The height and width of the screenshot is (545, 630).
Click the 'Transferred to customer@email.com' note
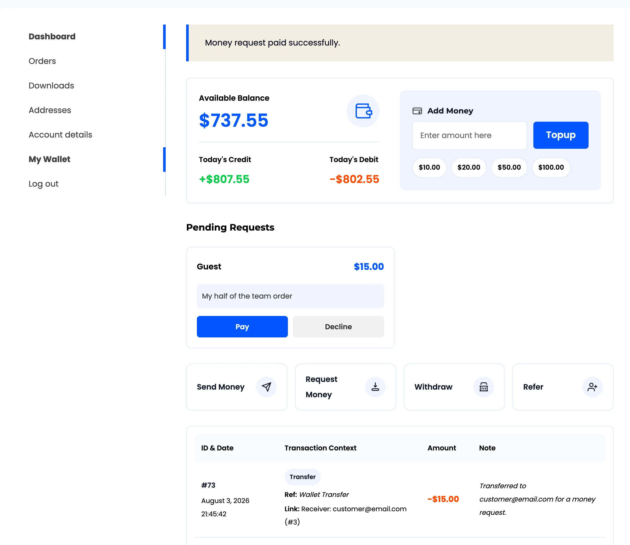[537, 499]
